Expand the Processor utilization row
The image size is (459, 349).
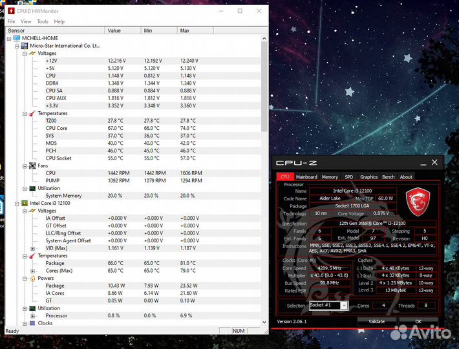tap(33, 316)
